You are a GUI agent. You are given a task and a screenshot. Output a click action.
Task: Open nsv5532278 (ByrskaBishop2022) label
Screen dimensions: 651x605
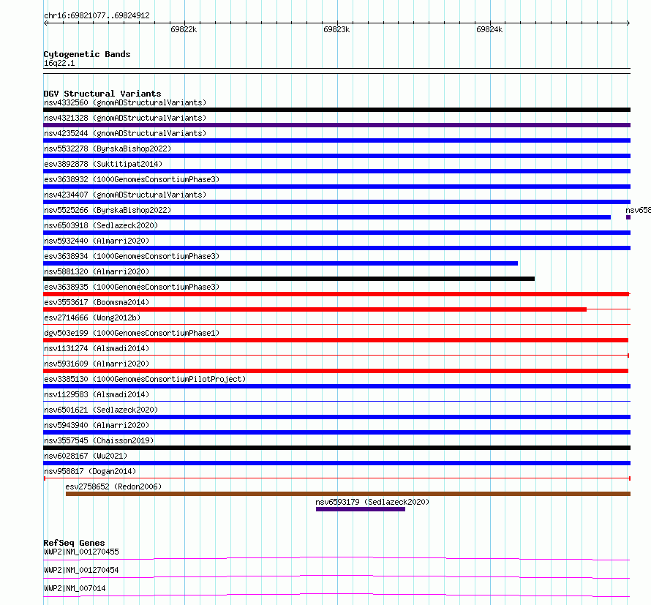pyautogui.click(x=108, y=149)
